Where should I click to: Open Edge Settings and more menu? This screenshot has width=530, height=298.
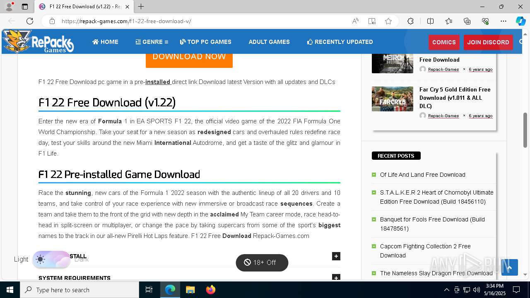(x=503, y=21)
